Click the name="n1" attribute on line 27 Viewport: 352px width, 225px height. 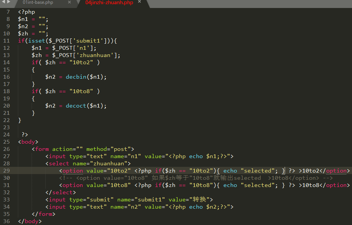126,156
